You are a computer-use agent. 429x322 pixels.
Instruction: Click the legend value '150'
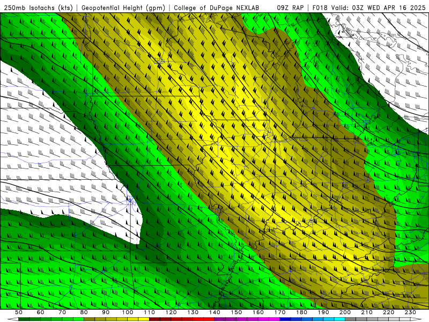pyautogui.click(x=236, y=312)
